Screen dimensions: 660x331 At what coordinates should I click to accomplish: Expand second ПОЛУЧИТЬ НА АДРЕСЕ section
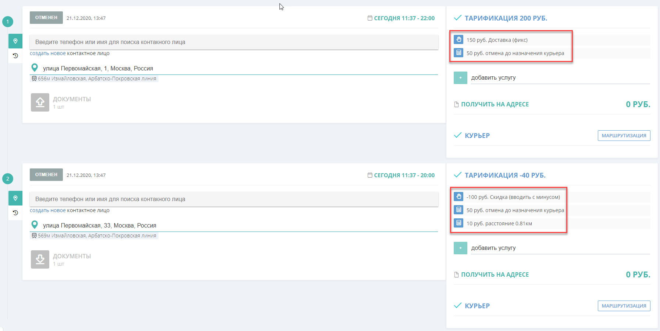click(x=495, y=274)
